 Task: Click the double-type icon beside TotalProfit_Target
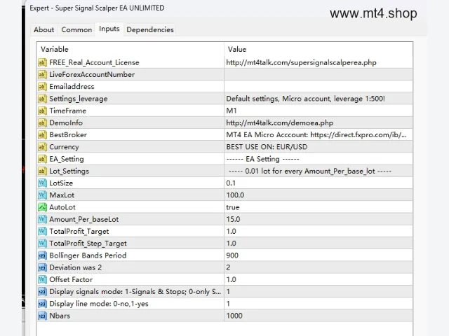[x=42, y=231]
